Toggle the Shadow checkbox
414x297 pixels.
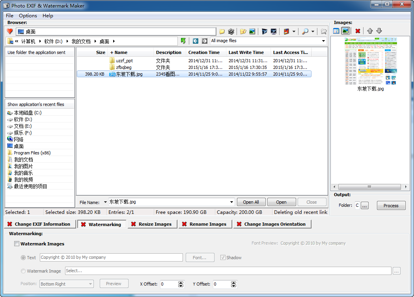pos(223,258)
